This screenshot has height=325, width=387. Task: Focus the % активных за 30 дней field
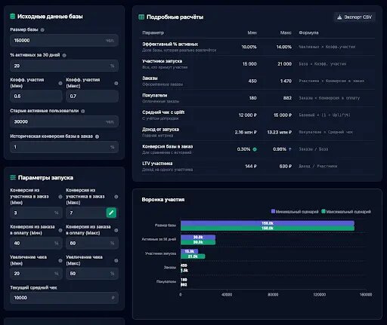tap(64, 66)
